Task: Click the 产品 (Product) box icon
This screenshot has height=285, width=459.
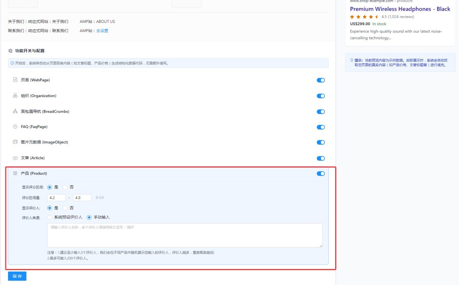Action: tap(15, 173)
